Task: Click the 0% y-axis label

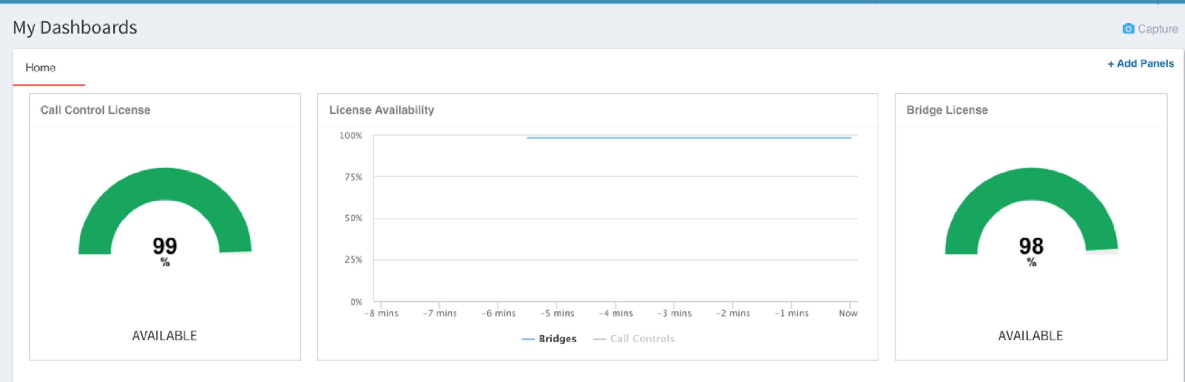Action: pyautogui.click(x=356, y=302)
